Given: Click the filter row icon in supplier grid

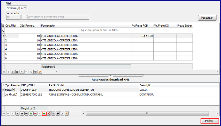Looking at the screenshot, I should point(3,30).
